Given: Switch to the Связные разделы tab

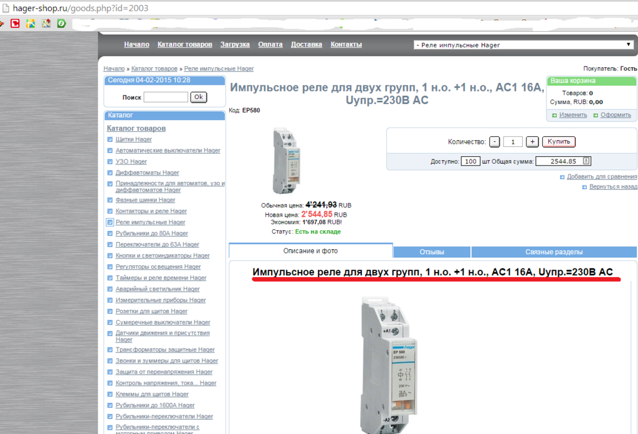Looking at the screenshot, I should coord(554,252).
